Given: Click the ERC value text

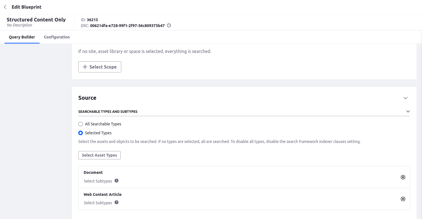Looking at the screenshot, I should click(127, 26).
